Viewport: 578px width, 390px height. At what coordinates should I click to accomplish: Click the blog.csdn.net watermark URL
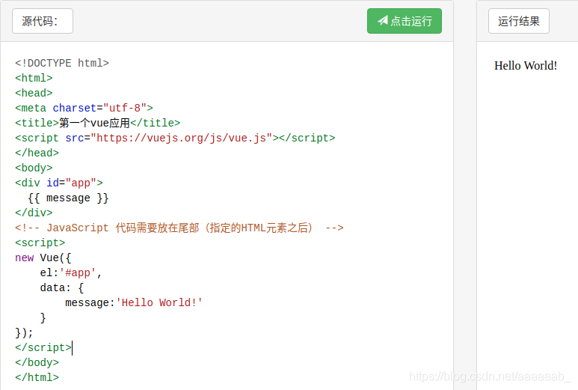pos(491,377)
